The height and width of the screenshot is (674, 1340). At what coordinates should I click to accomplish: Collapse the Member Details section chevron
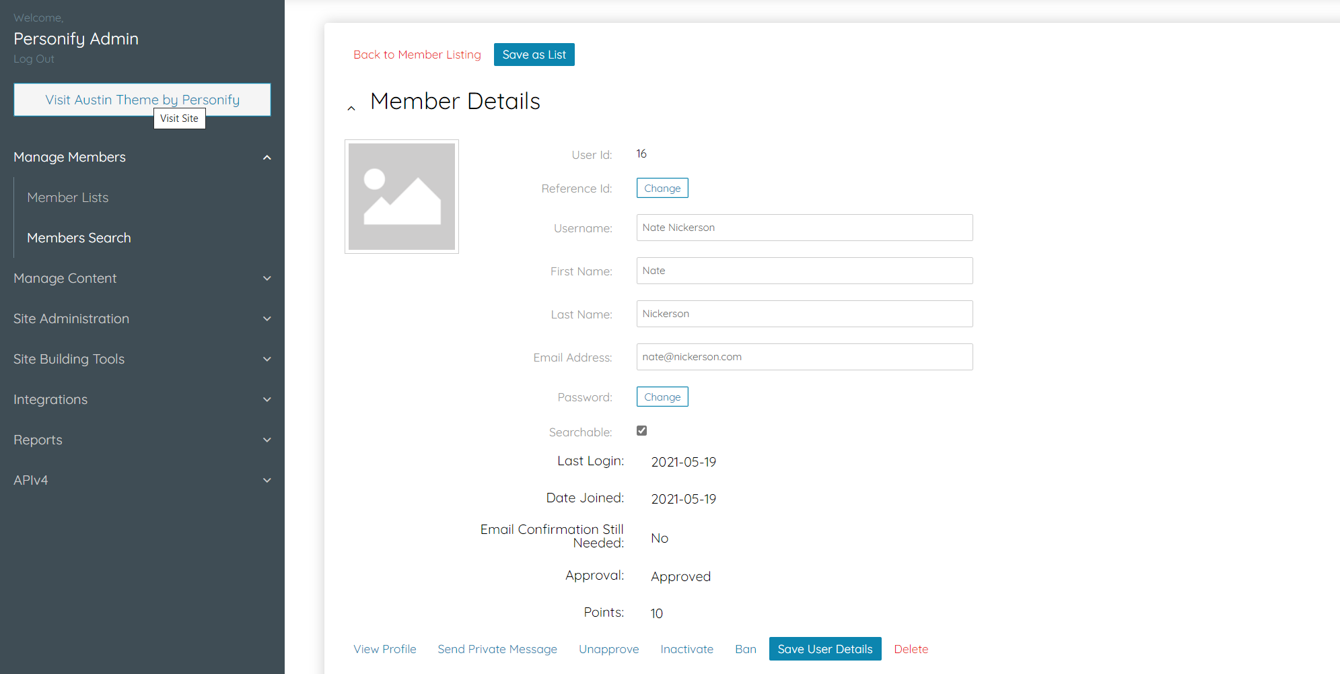pos(351,108)
